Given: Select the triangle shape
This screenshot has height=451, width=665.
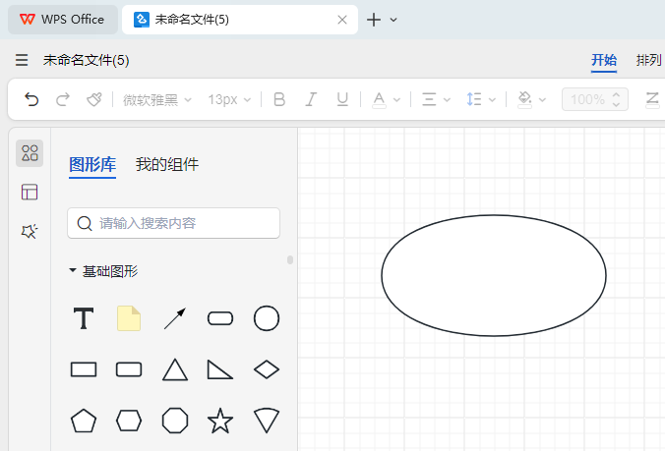Looking at the screenshot, I should pos(175,369).
